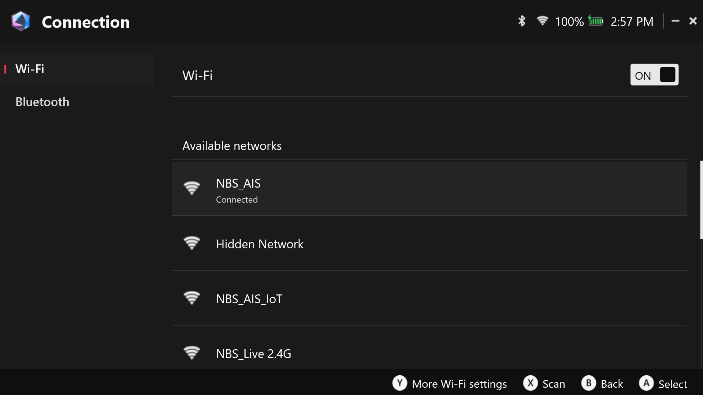This screenshot has width=703, height=395.
Task: Open More Wi-Fi settings
Action: click(459, 384)
